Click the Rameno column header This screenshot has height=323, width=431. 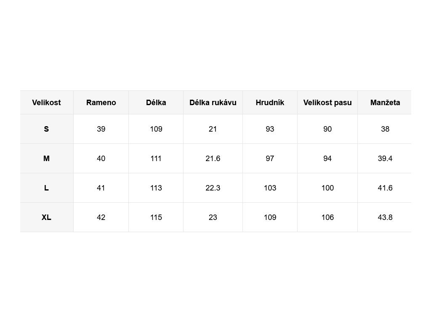click(x=101, y=103)
